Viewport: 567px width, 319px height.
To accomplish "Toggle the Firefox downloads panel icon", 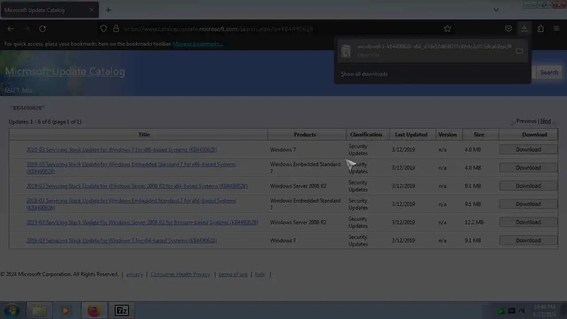I will (524, 28).
